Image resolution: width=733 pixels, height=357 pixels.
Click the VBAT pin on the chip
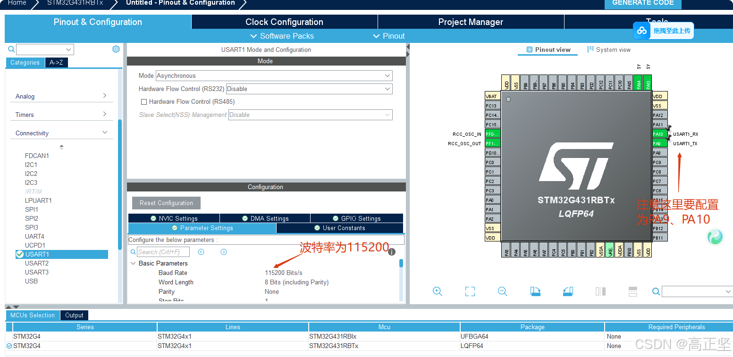point(493,96)
